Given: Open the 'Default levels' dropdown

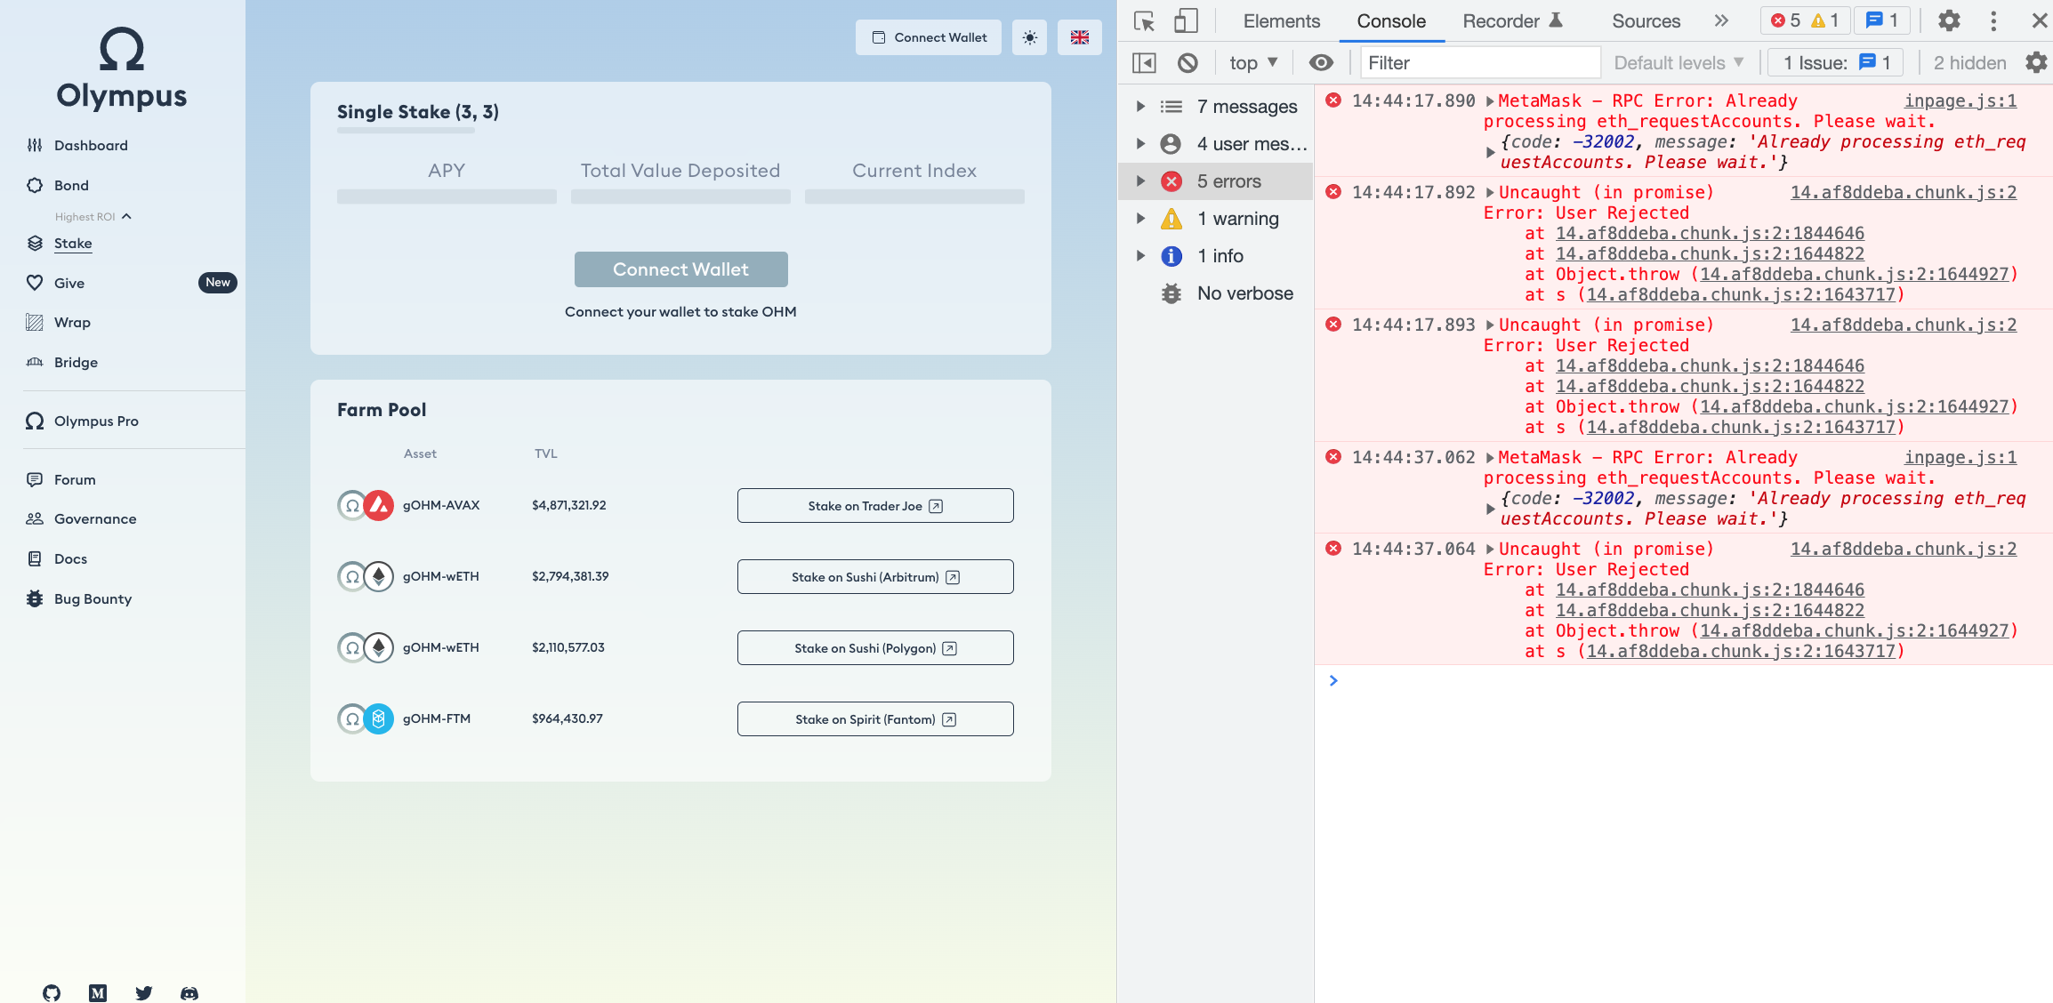Looking at the screenshot, I should [1676, 62].
